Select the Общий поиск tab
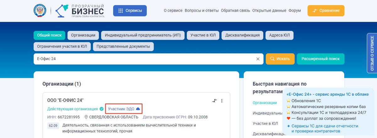 [49, 35]
